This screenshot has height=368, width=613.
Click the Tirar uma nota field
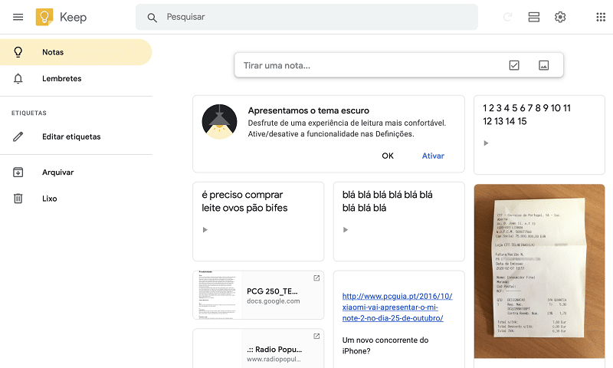[368, 66]
